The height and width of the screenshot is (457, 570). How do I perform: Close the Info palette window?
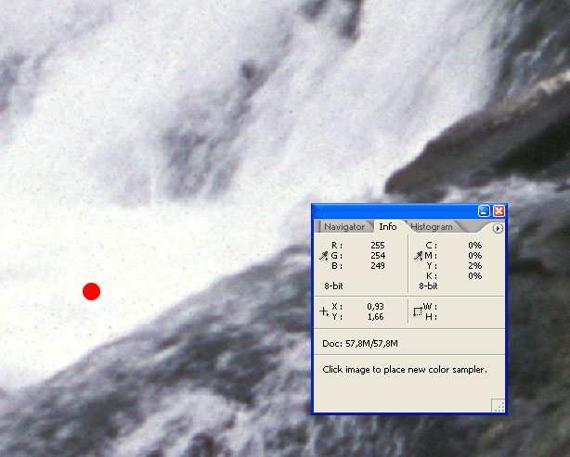[x=498, y=211]
